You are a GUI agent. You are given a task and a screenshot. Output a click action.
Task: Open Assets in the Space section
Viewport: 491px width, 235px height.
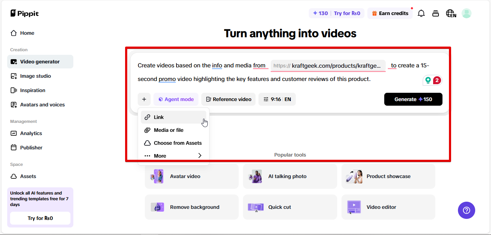coord(29,176)
